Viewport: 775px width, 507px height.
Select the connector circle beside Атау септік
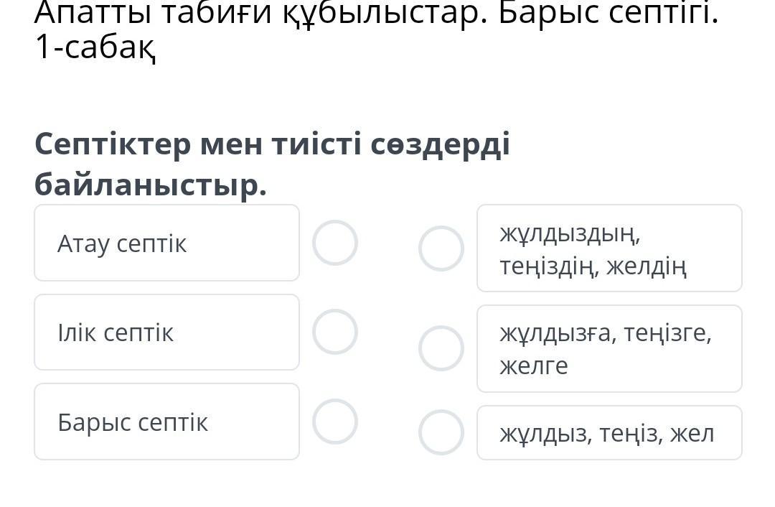coord(335,243)
